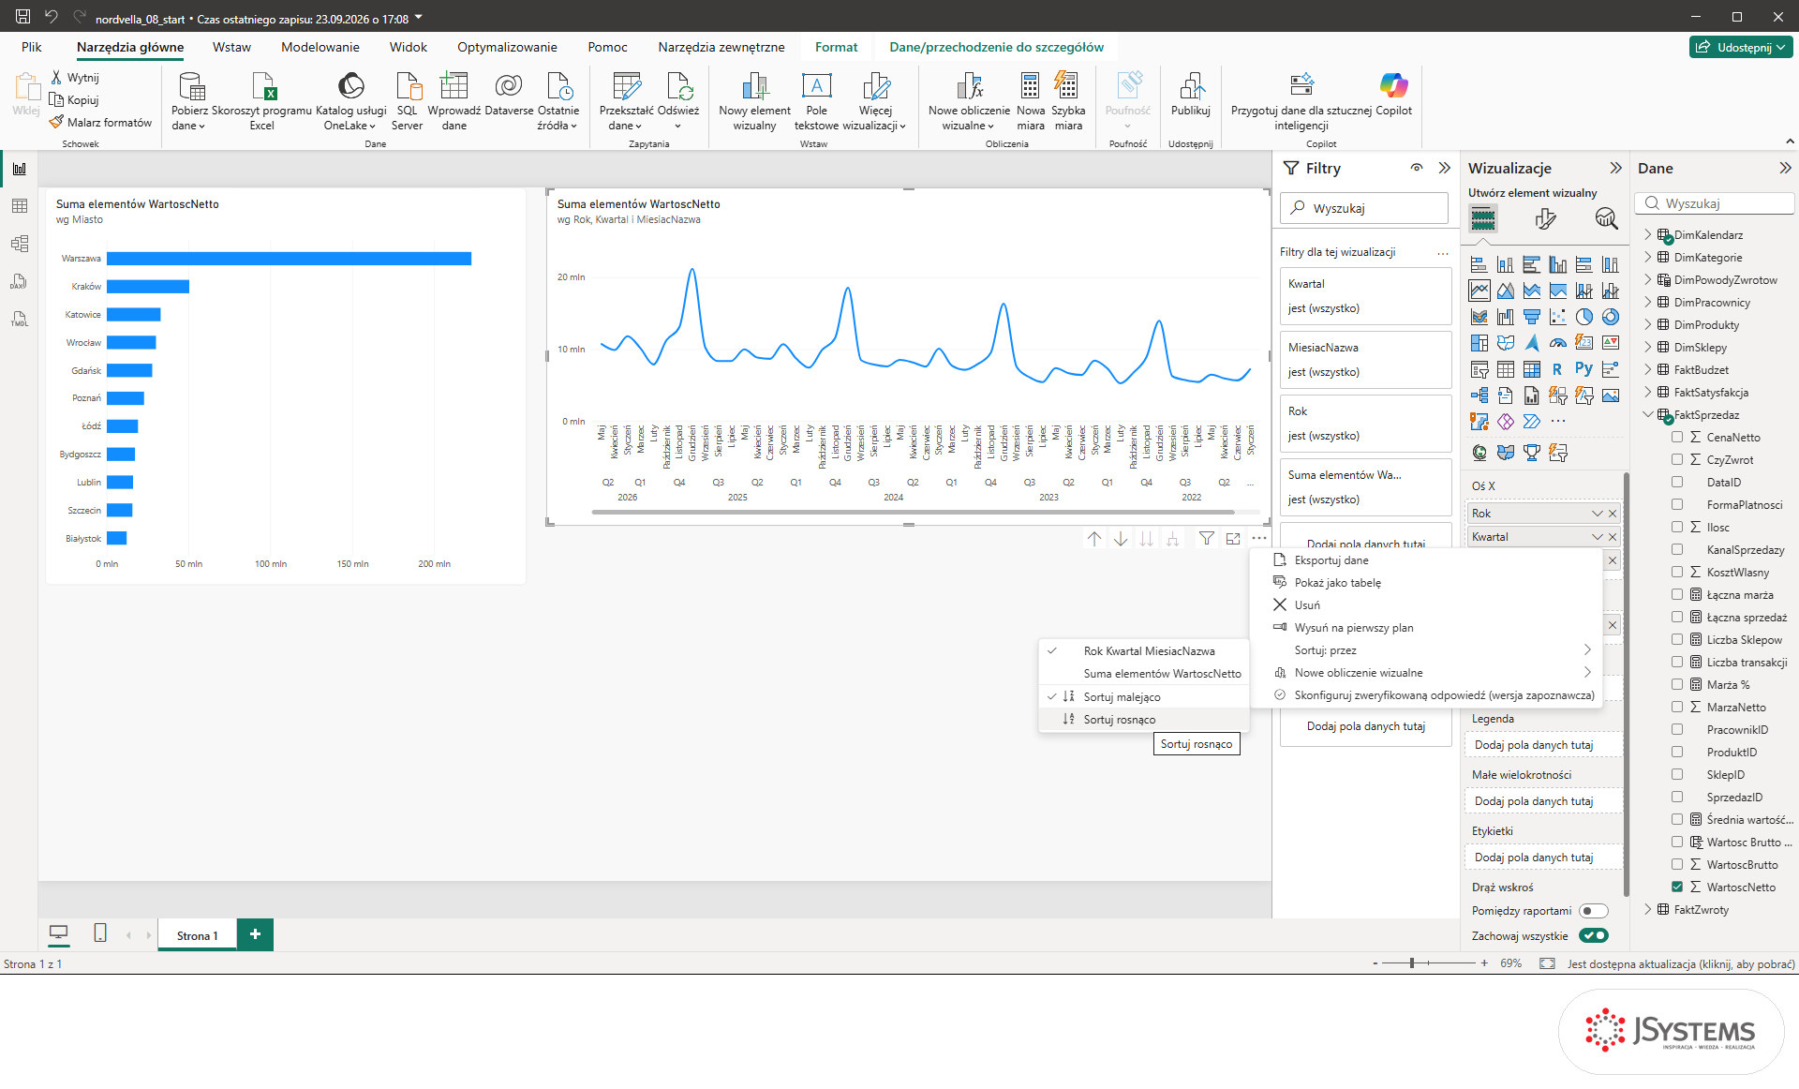Screen dimensions: 1799x1089
Task: Click the SQL Server icon
Action: click(408, 86)
